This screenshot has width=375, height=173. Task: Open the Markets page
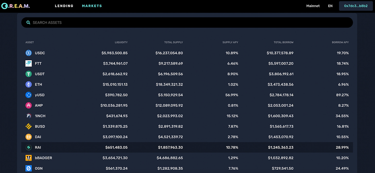tap(92, 6)
